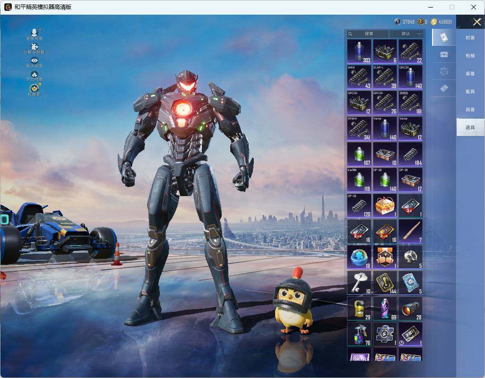Open the 热力档案 flame icon

click(35, 74)
